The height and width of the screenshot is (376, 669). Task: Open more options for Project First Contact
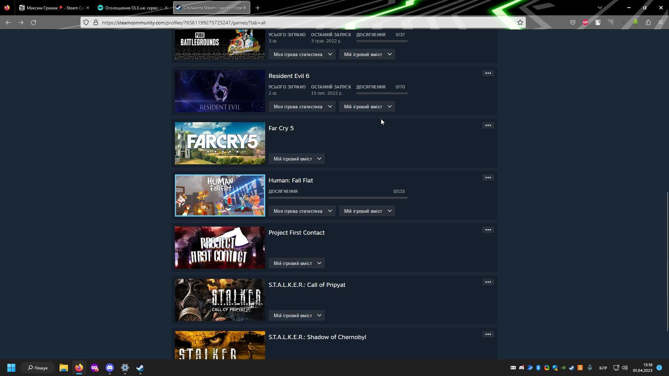[488, 230]
